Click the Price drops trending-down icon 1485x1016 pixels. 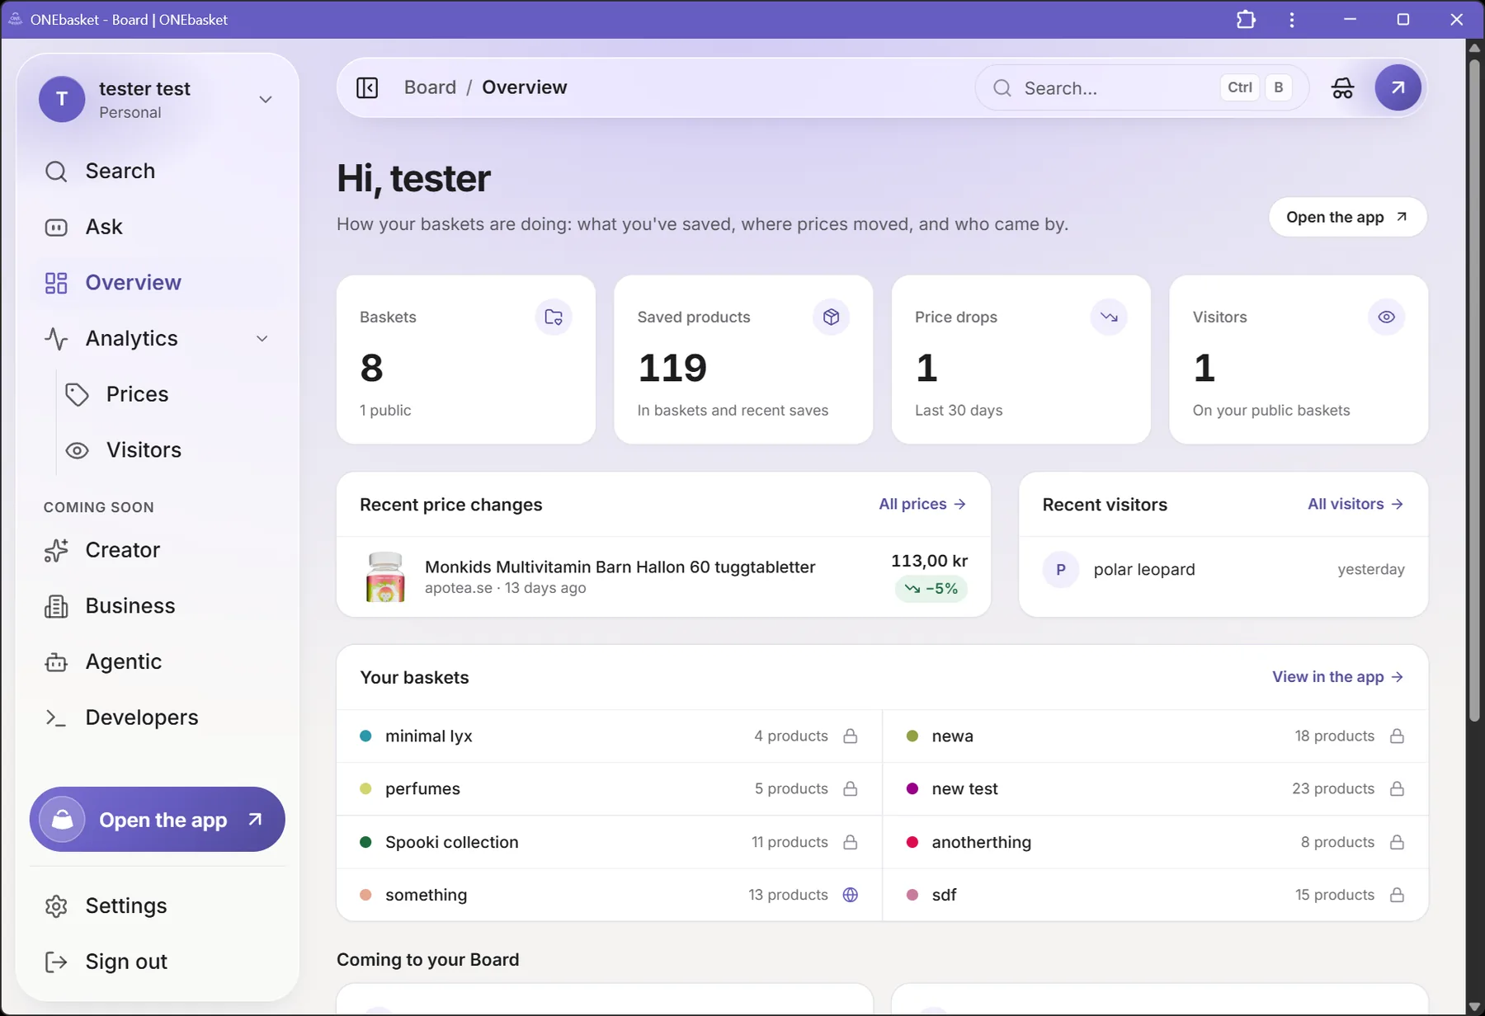(x=1109, y=317)
